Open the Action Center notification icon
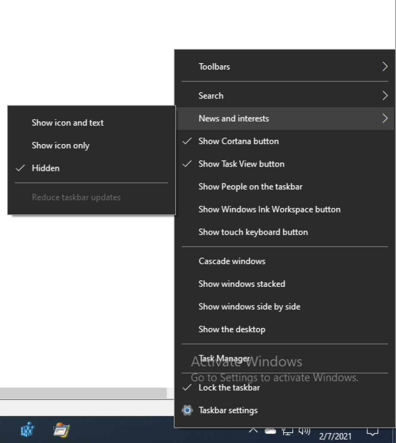This screenshot has height=443, width=396. [372, 431]
